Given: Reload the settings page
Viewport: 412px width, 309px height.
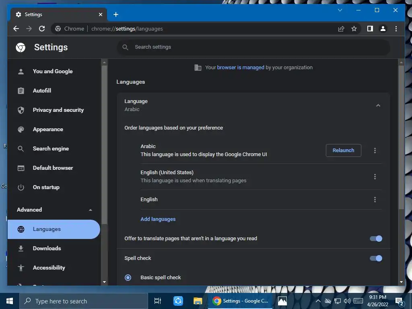Looking at the screenshot, I should [42, 29].
